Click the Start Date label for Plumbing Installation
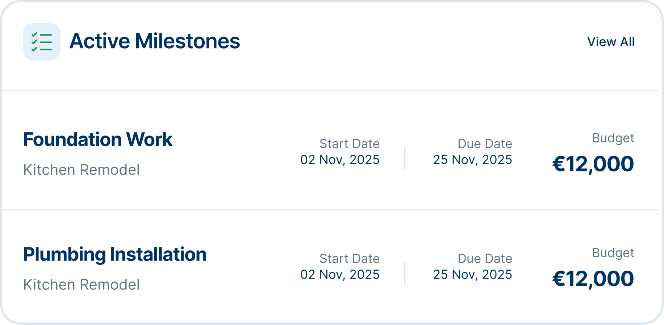Screen dimensions: 664x325 pos(349,259)
